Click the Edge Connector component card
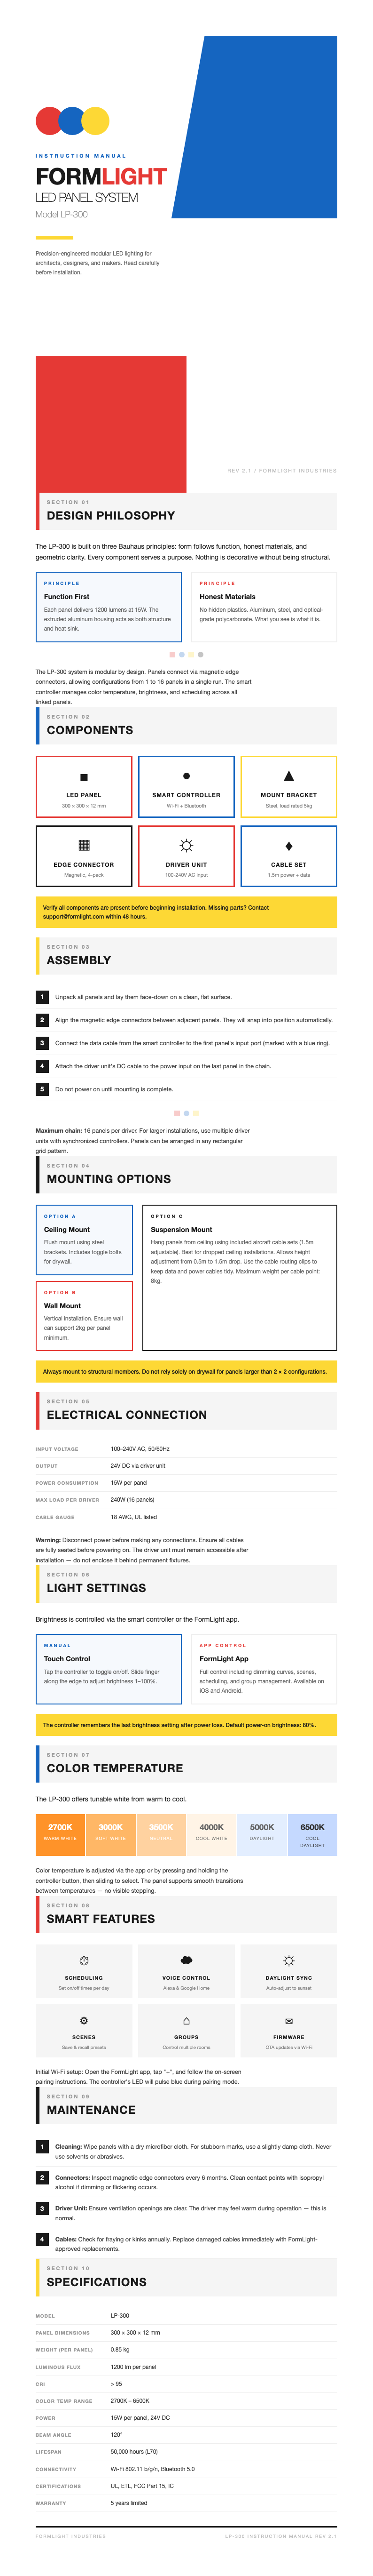Image resolution: width=373 pixels, height=2576 pixels. [x=84, y=856]
